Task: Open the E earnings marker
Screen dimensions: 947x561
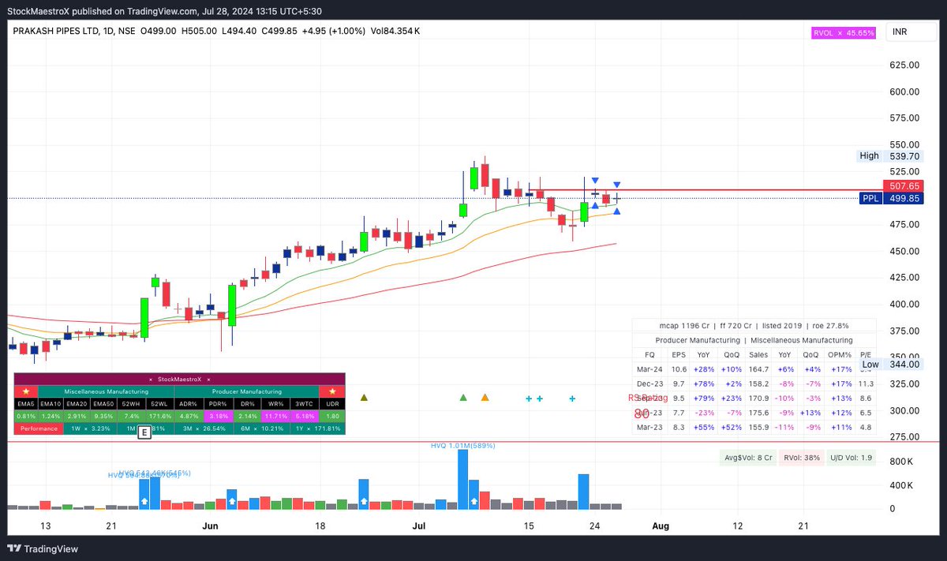Action: [x=144, y=432]
